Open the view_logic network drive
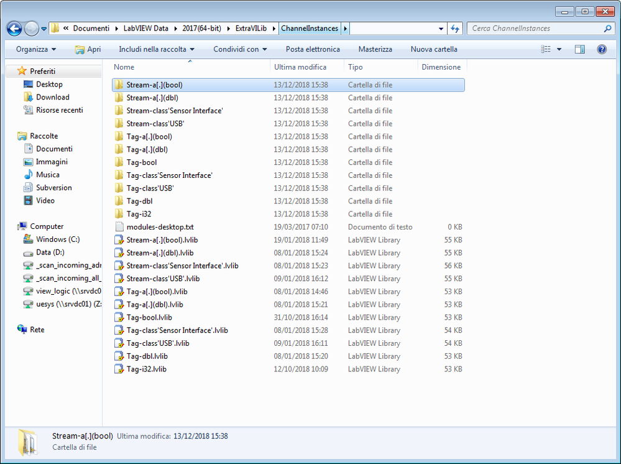 pyautogui.click(x=62, y=291)
